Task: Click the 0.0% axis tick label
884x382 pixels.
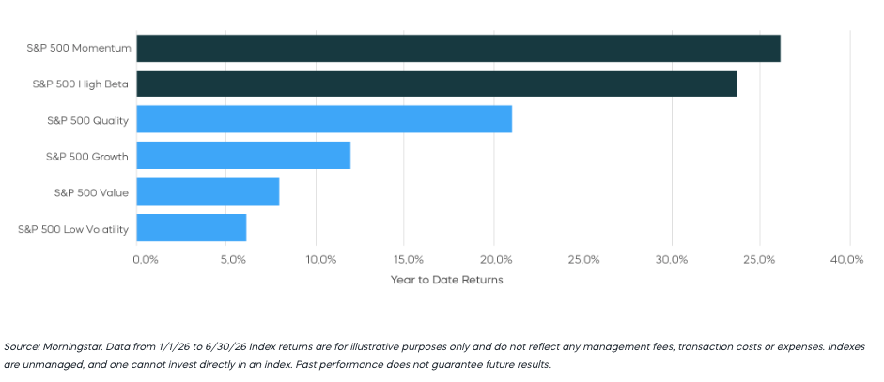Action: coord(146,260)
